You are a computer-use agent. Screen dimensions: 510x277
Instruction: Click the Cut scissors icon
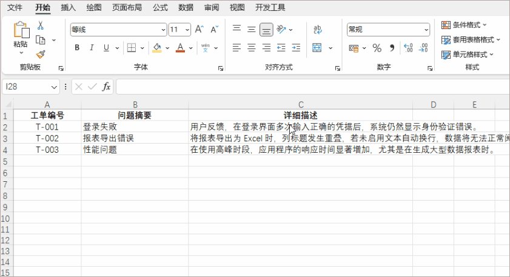coord(41,25)
